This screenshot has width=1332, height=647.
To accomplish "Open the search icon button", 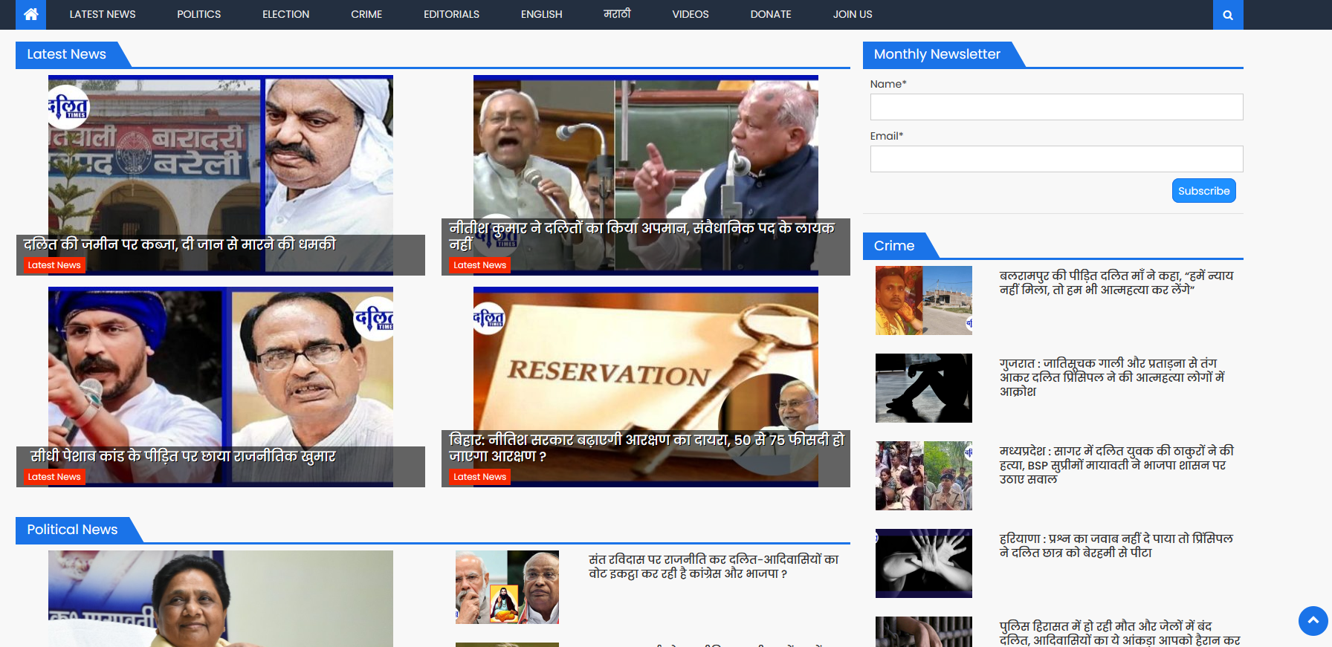I will coord(1228,15).
